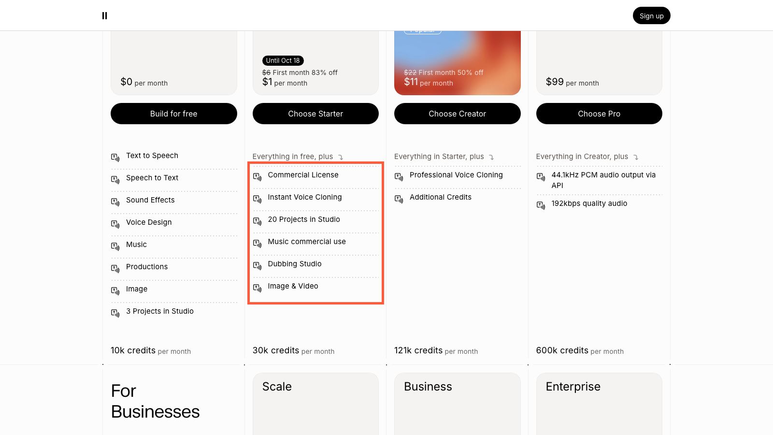Click the icon beside Music feature
The image size is (773, 435).
point(115,246)
